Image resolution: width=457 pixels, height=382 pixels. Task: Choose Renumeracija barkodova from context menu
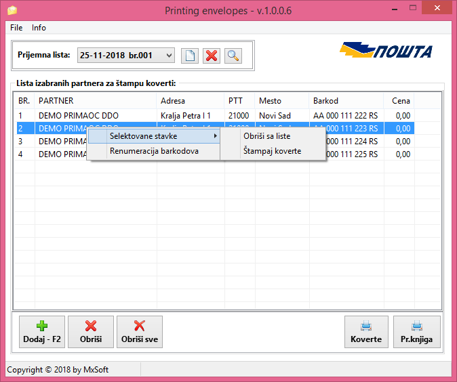(154, 151)
